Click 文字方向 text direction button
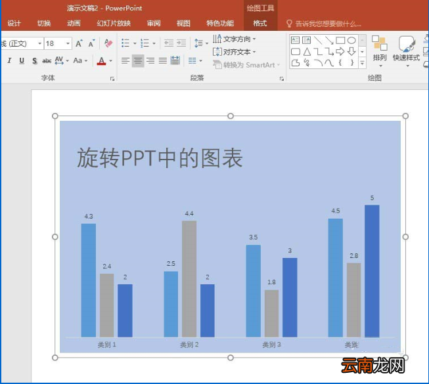Viewport: 429px width, 384px height. click(234, 39)
